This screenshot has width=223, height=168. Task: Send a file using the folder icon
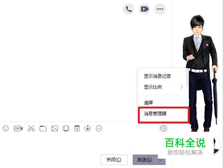[43, 128]
